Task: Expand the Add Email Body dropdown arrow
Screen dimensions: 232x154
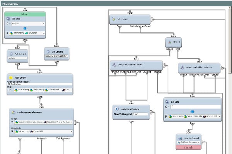Action: click(x=71, y=90)
